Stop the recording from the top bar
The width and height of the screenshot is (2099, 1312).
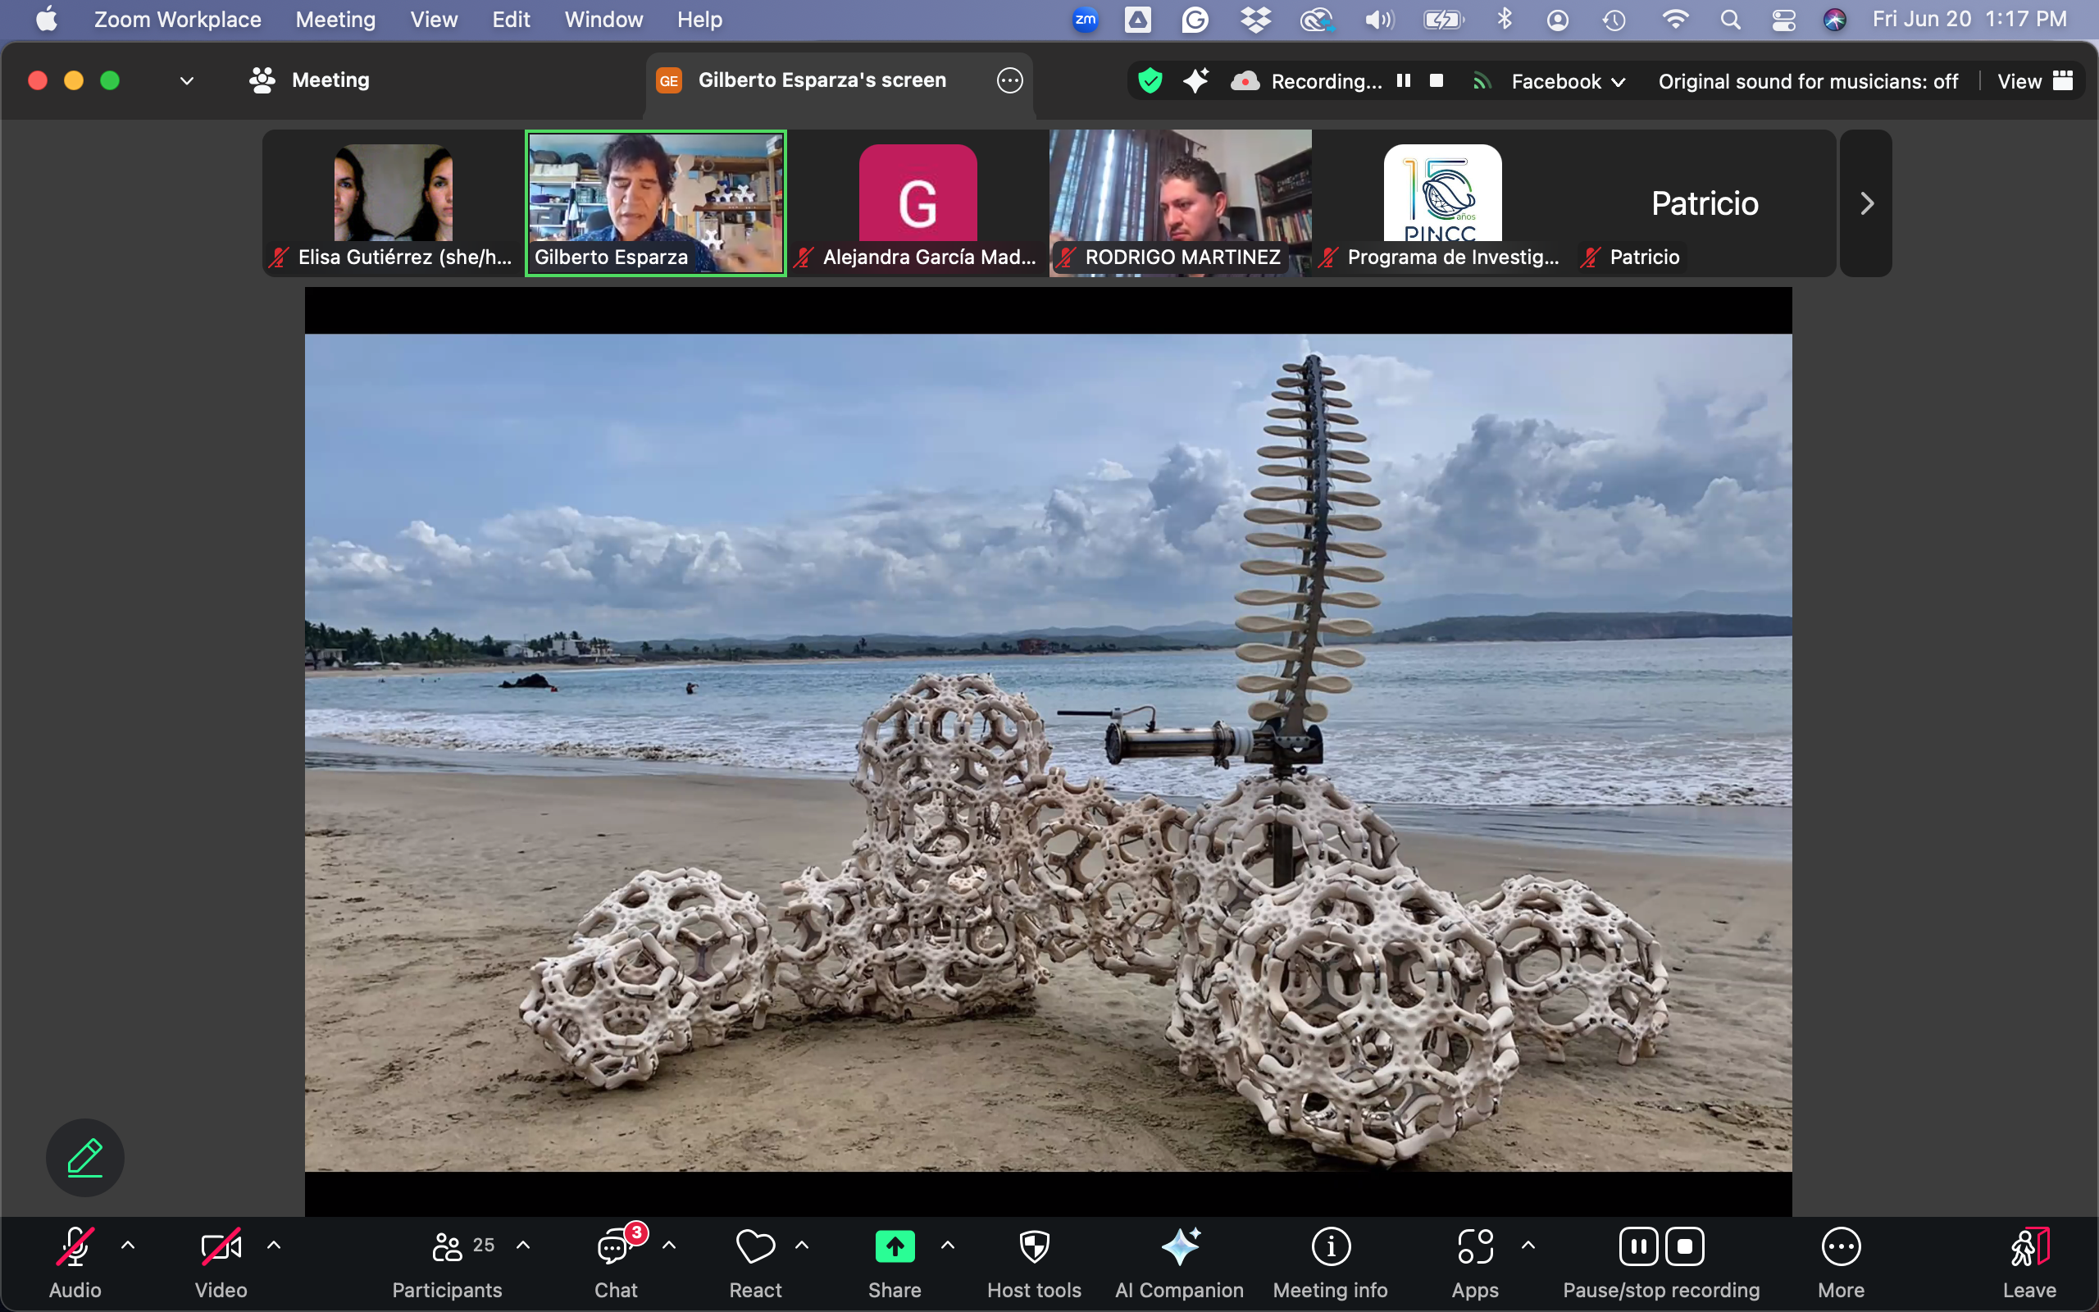1437,80
